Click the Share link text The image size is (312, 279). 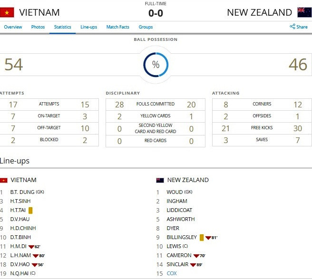point(302,27)
